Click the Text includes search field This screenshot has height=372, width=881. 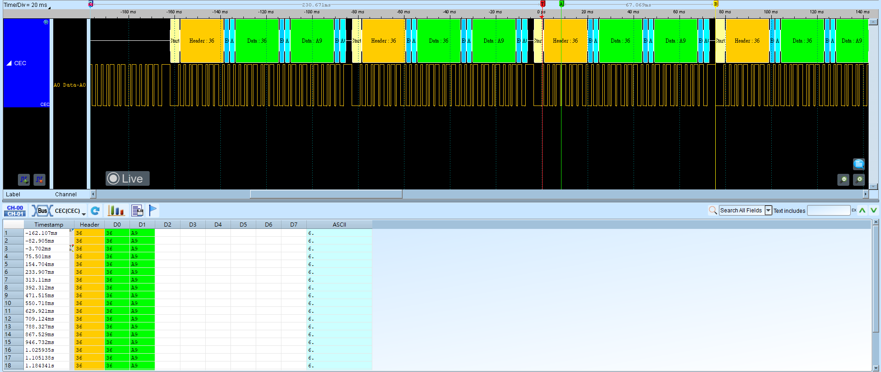[x=829, y=211]
